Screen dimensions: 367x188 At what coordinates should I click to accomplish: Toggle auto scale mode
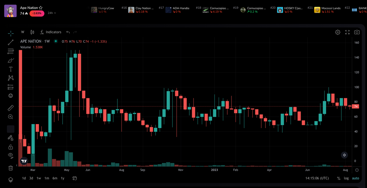point(355,178)
